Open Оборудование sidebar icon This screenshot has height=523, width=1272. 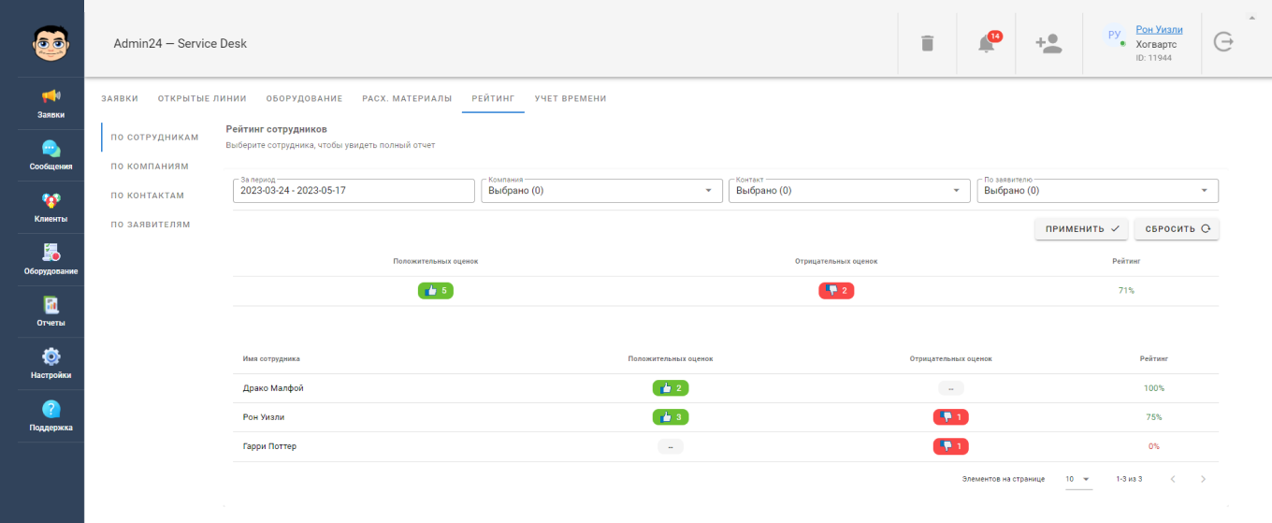(x=51, y=253)
